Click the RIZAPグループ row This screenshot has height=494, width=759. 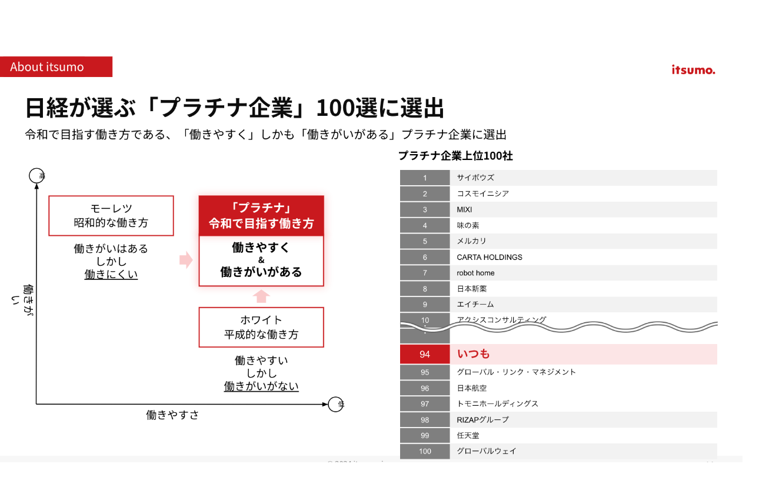pos(558,419)
